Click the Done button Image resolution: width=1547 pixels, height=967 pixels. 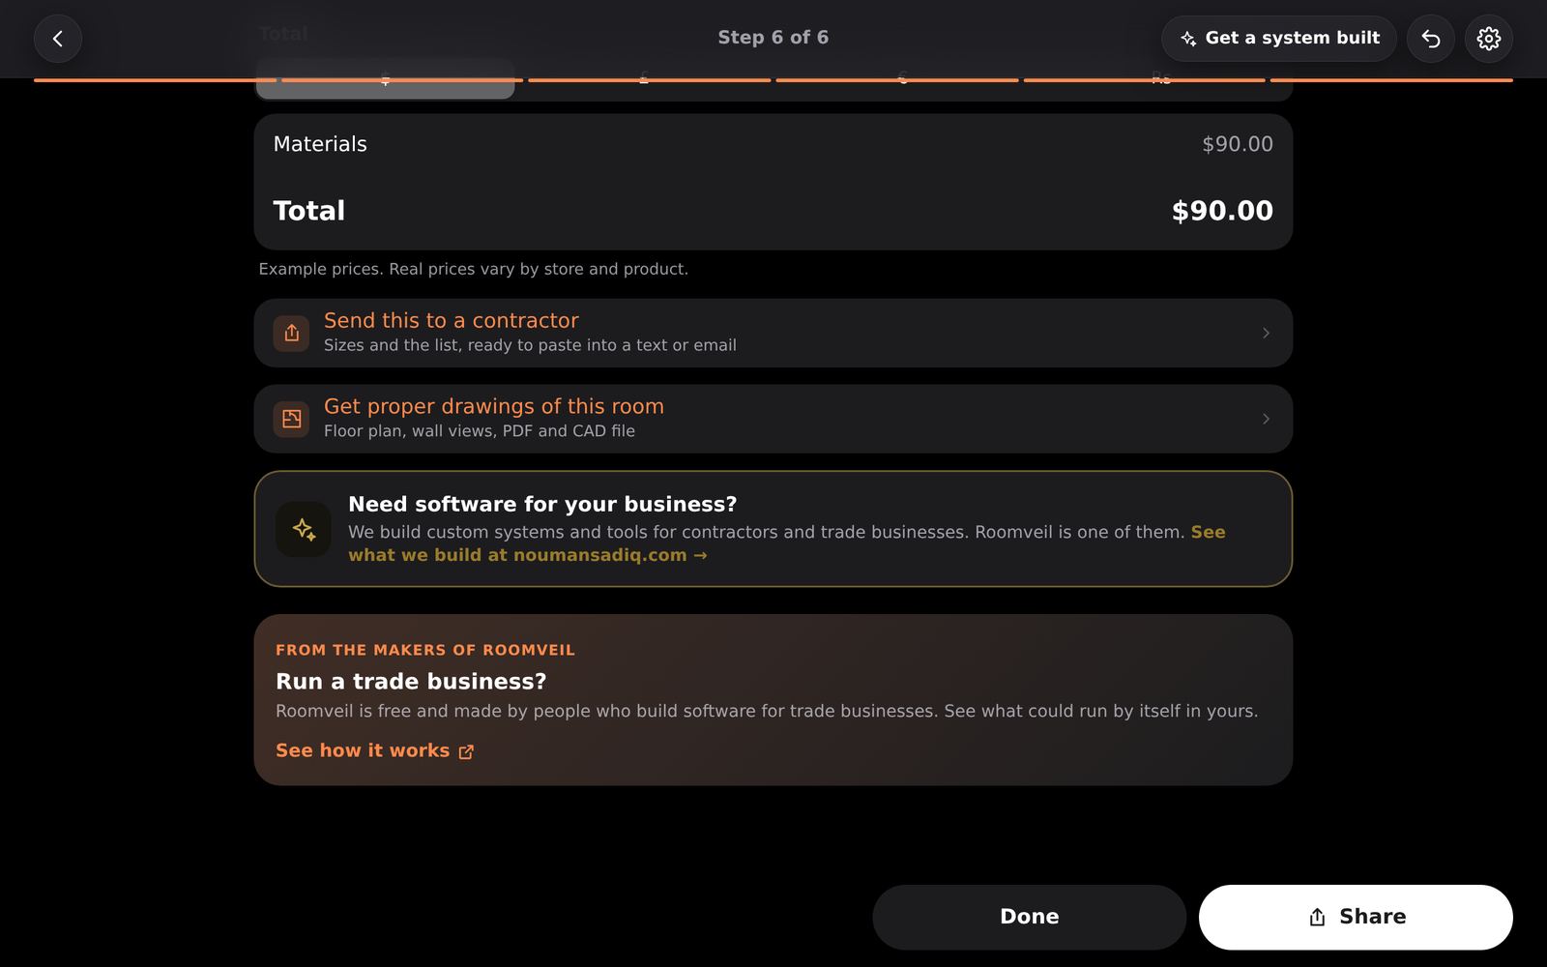point(1029,917)
